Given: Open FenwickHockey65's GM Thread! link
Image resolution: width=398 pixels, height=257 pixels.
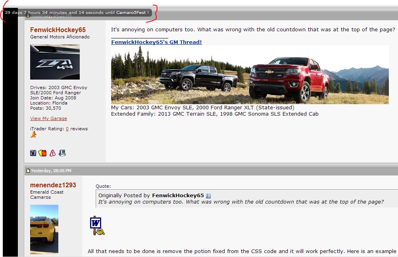Looking at the screenshot, I should coord(156,42).
